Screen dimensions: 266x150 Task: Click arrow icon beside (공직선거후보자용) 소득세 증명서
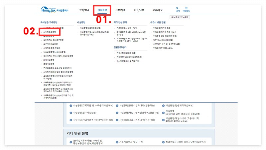pyautogui.click(x=71, y=142)
